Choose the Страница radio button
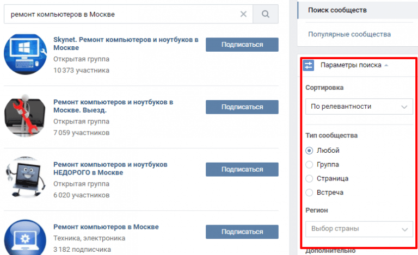 [309, 178]
